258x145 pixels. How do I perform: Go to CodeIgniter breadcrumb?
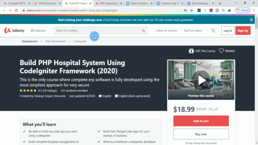coord(80,41)
